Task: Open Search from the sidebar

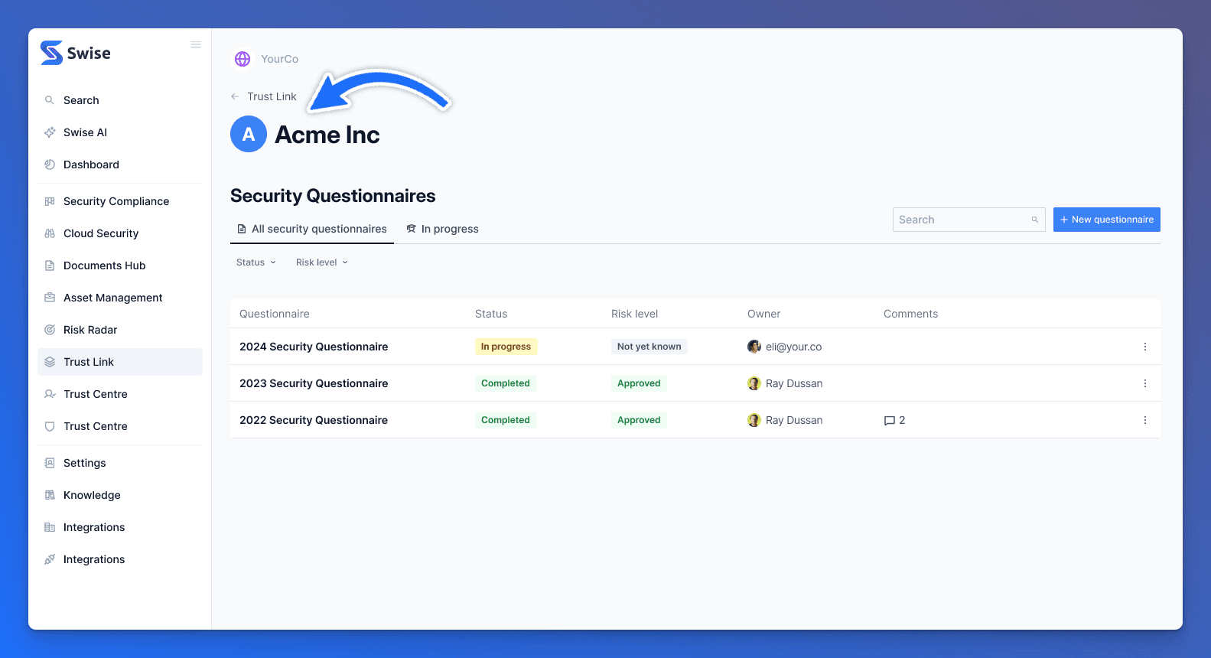Action: point(120,100)
